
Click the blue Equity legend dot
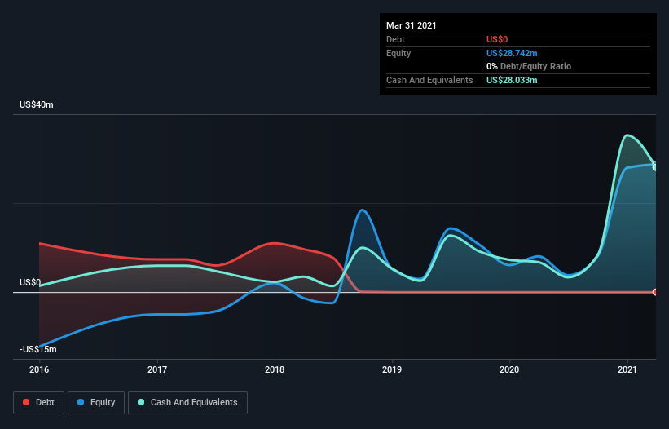coord(82,402)
